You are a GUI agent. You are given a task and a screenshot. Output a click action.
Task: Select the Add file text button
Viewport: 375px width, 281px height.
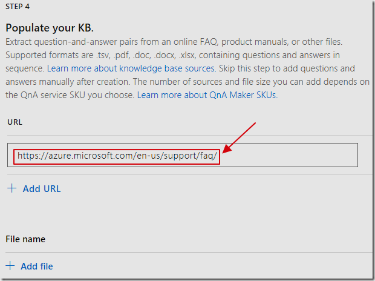click(37, 266)
